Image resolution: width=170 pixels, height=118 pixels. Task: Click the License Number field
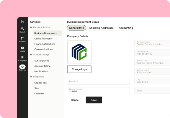pos(98,91)
